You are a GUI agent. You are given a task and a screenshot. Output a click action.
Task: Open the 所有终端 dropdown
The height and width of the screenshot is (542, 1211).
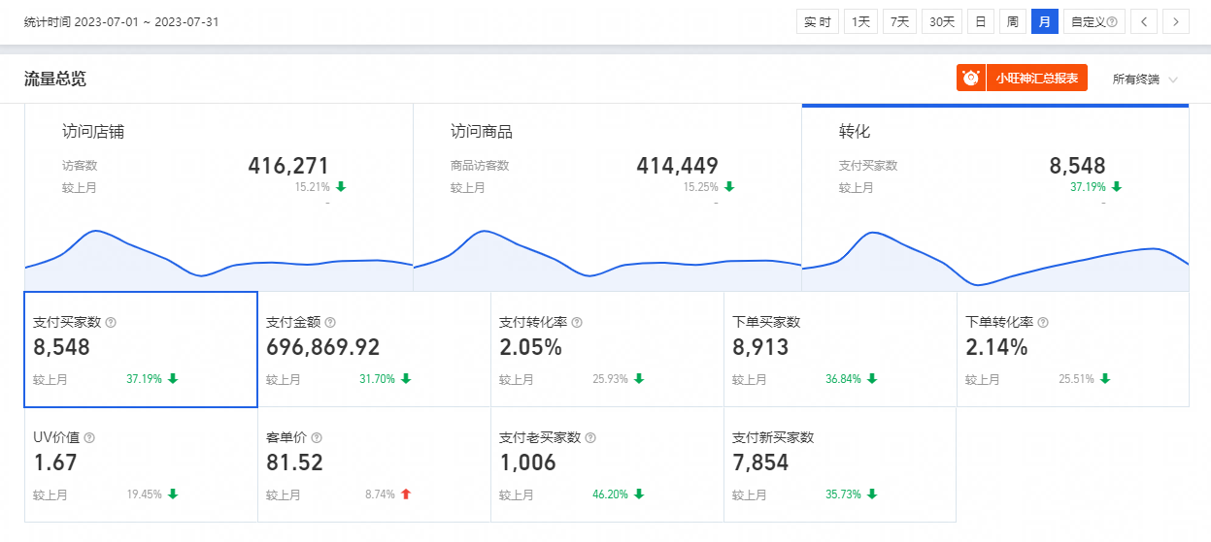point(1145,80)
